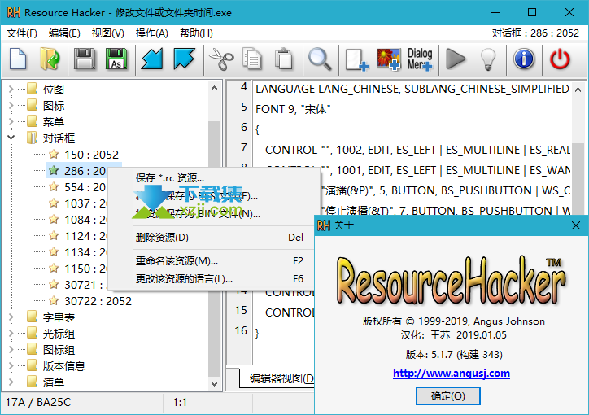Click the 版本信息 folder icon
The width and height of the screenshot is (589, 415).
33,366
